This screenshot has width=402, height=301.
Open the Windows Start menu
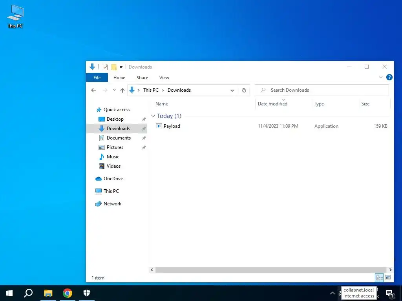(9, 293)
